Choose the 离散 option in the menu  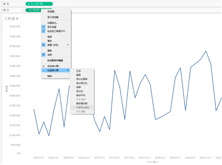[x=49, y=51]
